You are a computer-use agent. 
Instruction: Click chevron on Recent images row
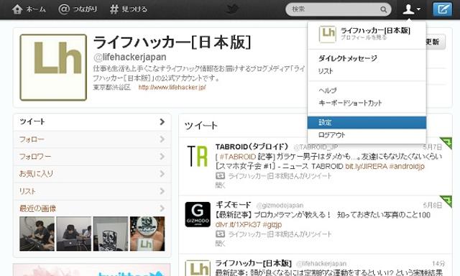click(x=162, y=208)
